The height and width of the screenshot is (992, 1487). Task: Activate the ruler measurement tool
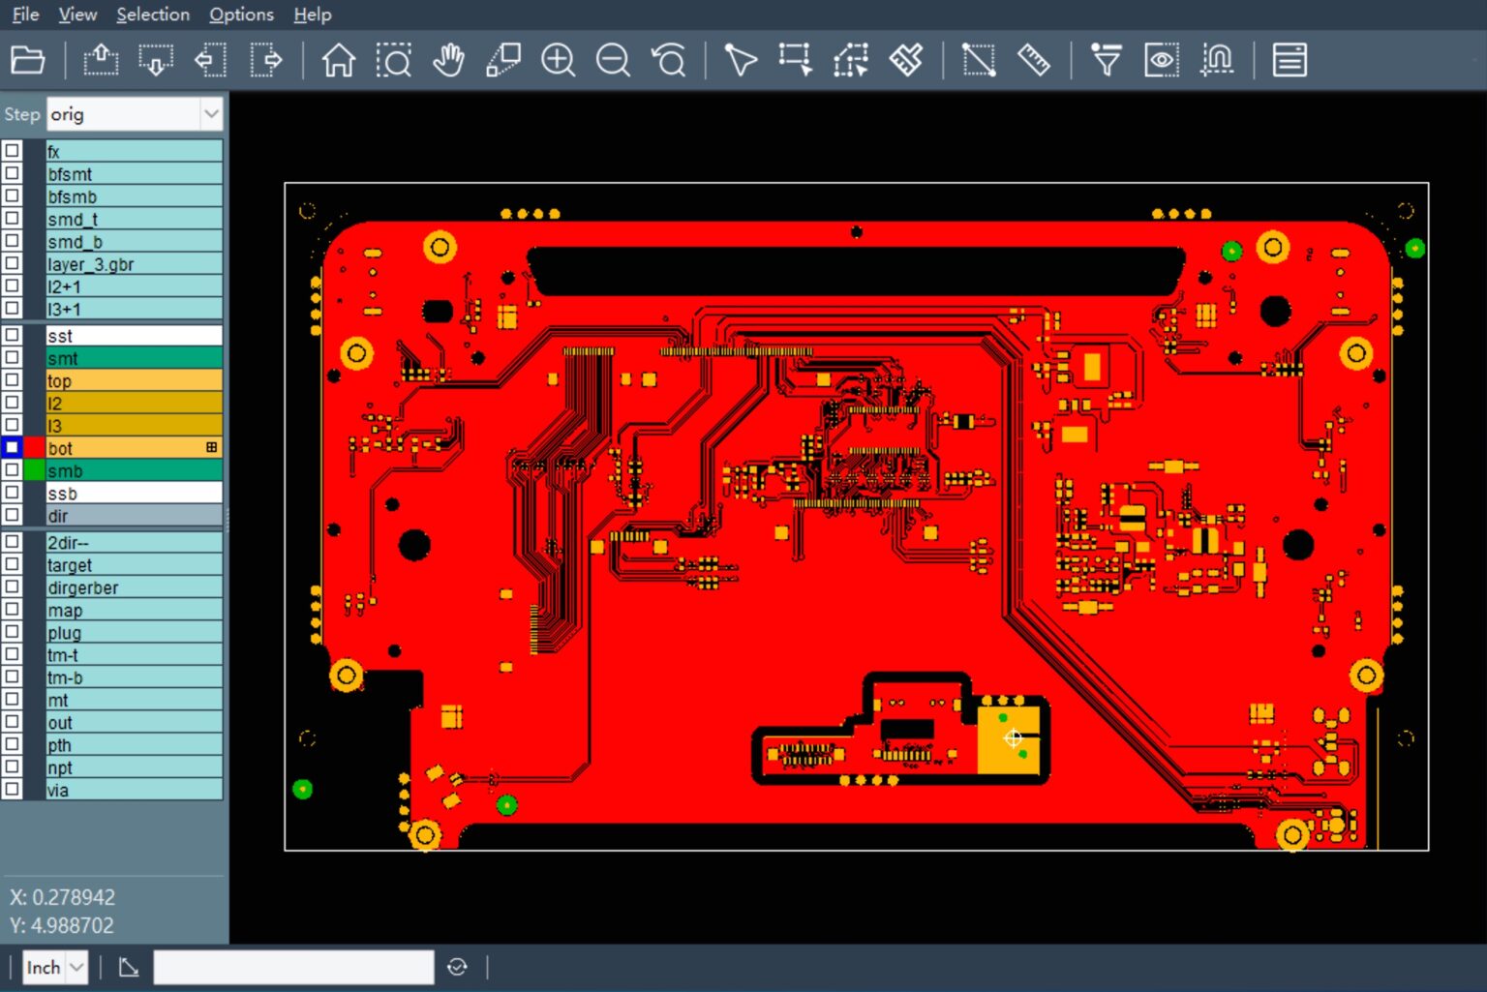(x=1034, y=59)
